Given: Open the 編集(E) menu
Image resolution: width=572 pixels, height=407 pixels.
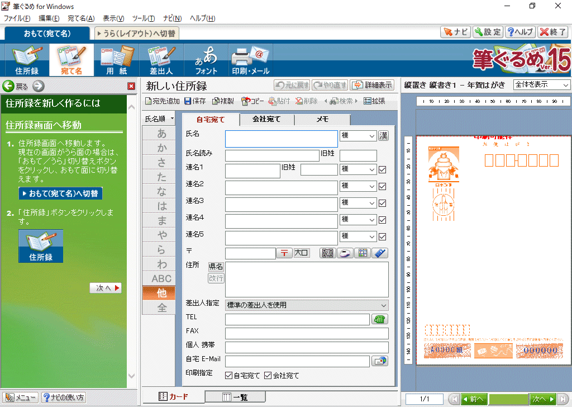Looking at the screenshot, I should pos(49,18).
